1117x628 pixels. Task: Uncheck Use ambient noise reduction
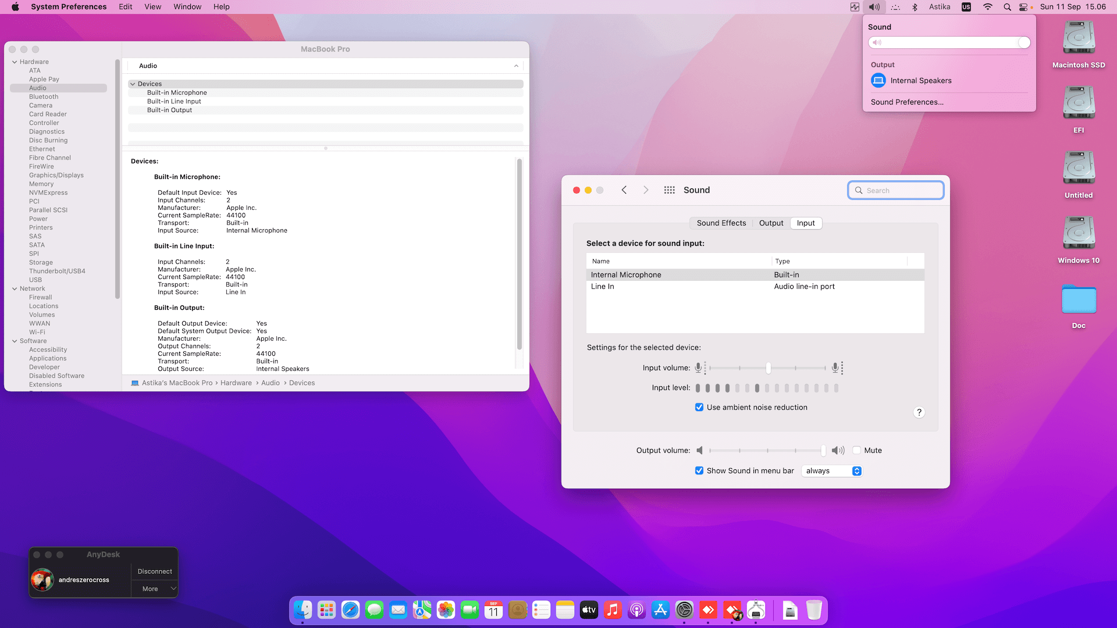(699, 407)
